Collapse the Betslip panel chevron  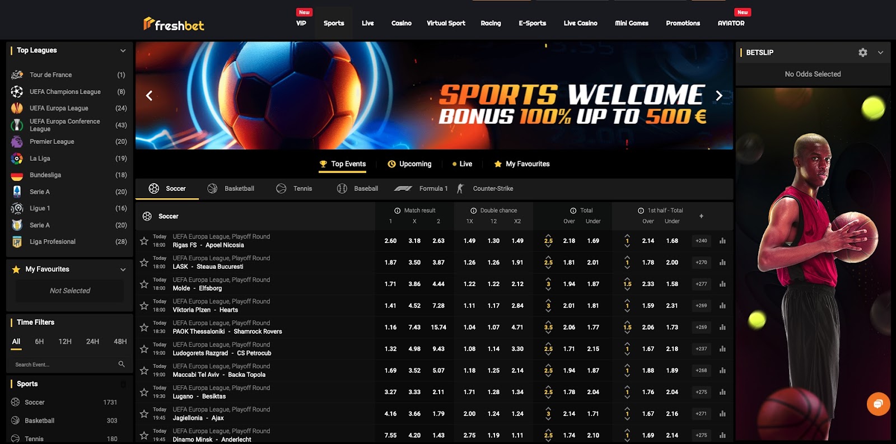[880, 53]
